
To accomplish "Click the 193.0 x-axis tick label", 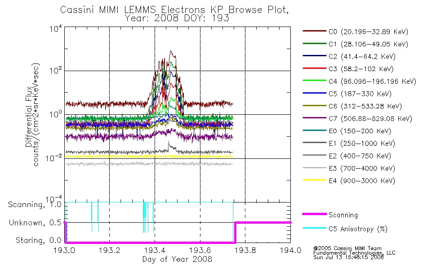I will pos(64,250).
